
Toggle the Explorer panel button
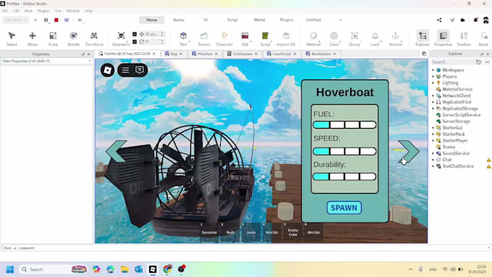[423, 39]
